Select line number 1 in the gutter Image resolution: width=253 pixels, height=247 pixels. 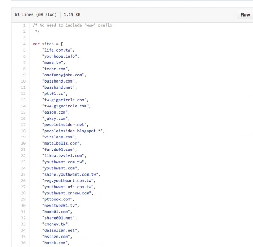(x=24, y=25)
